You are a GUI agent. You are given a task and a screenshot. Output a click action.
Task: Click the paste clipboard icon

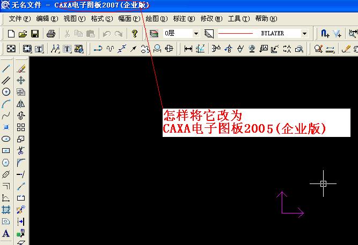click(90, 34)
